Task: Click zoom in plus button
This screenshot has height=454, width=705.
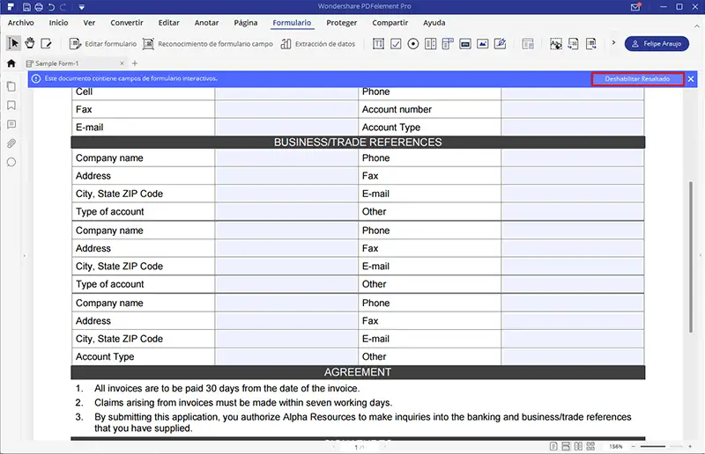Action: [690, 446]
